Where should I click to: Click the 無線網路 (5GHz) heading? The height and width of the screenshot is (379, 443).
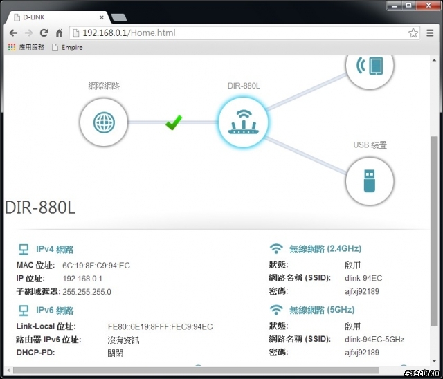(322, 310)
